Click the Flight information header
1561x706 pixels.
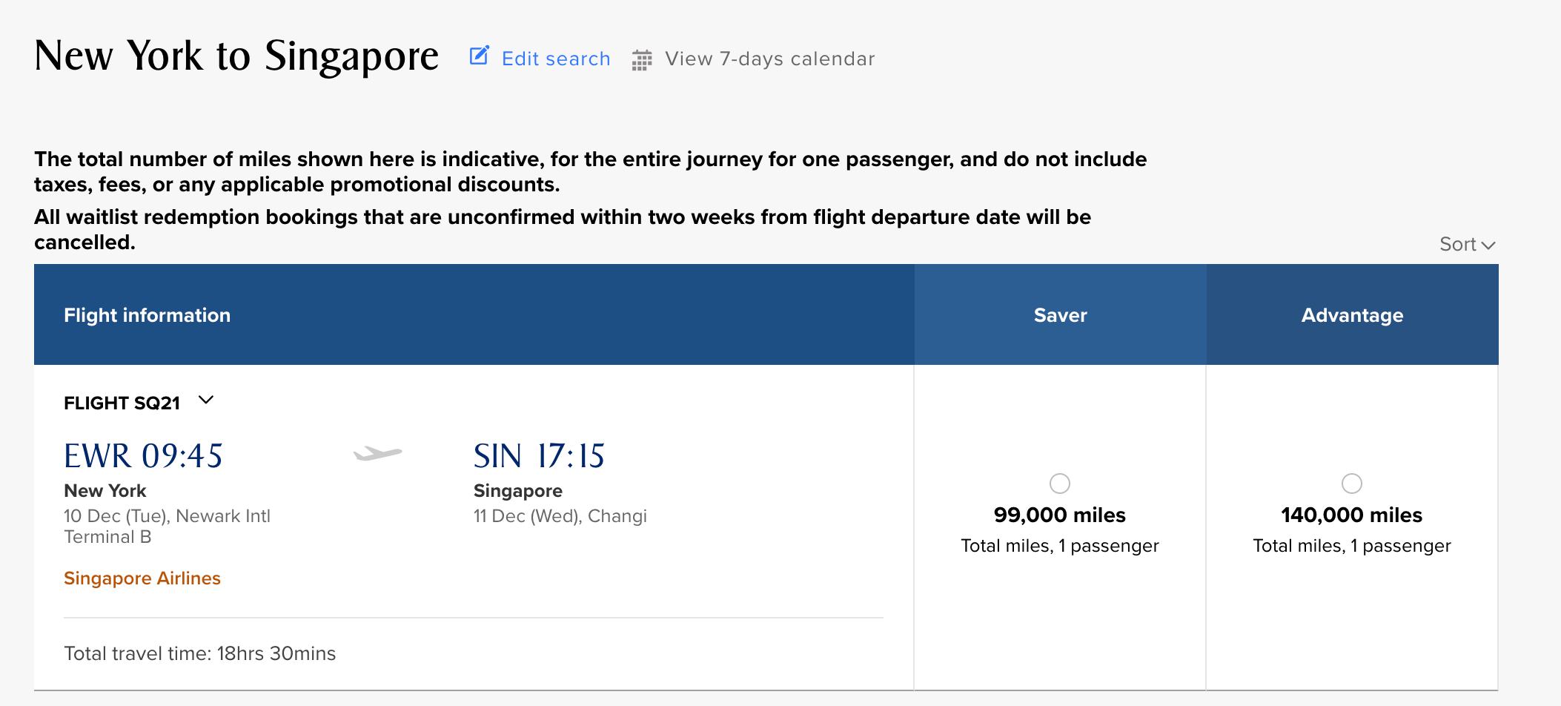[x=147, y=315]
